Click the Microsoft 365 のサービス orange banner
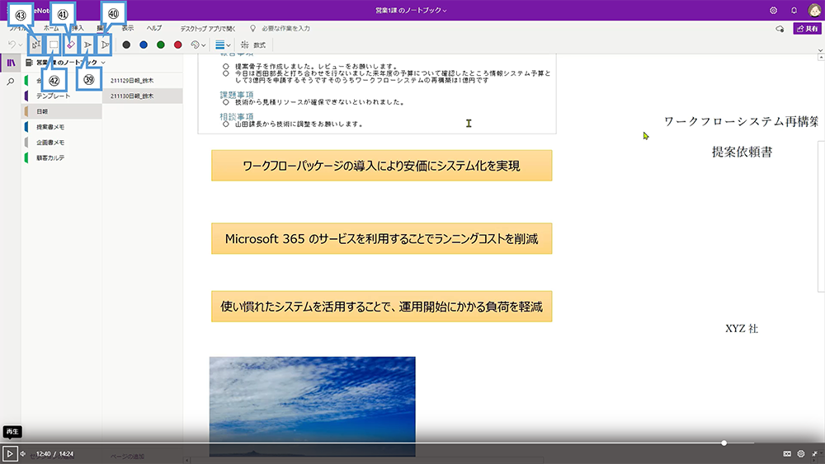Viewport: 825px width, 464px height. click(381, 238)
